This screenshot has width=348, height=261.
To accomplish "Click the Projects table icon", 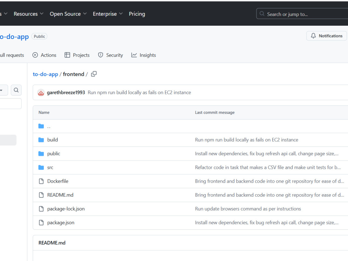I will [67, 55].
